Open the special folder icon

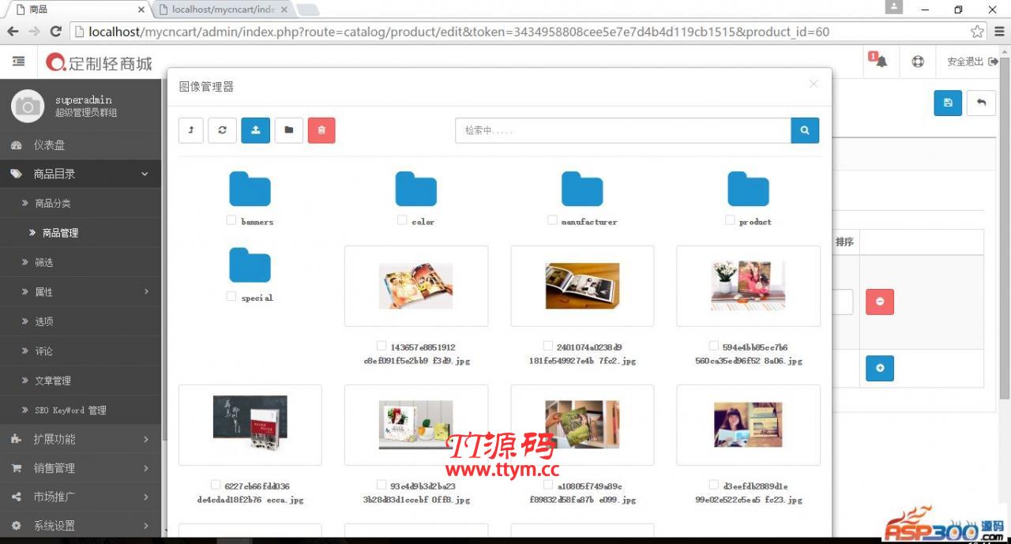[x=250, y=264]
